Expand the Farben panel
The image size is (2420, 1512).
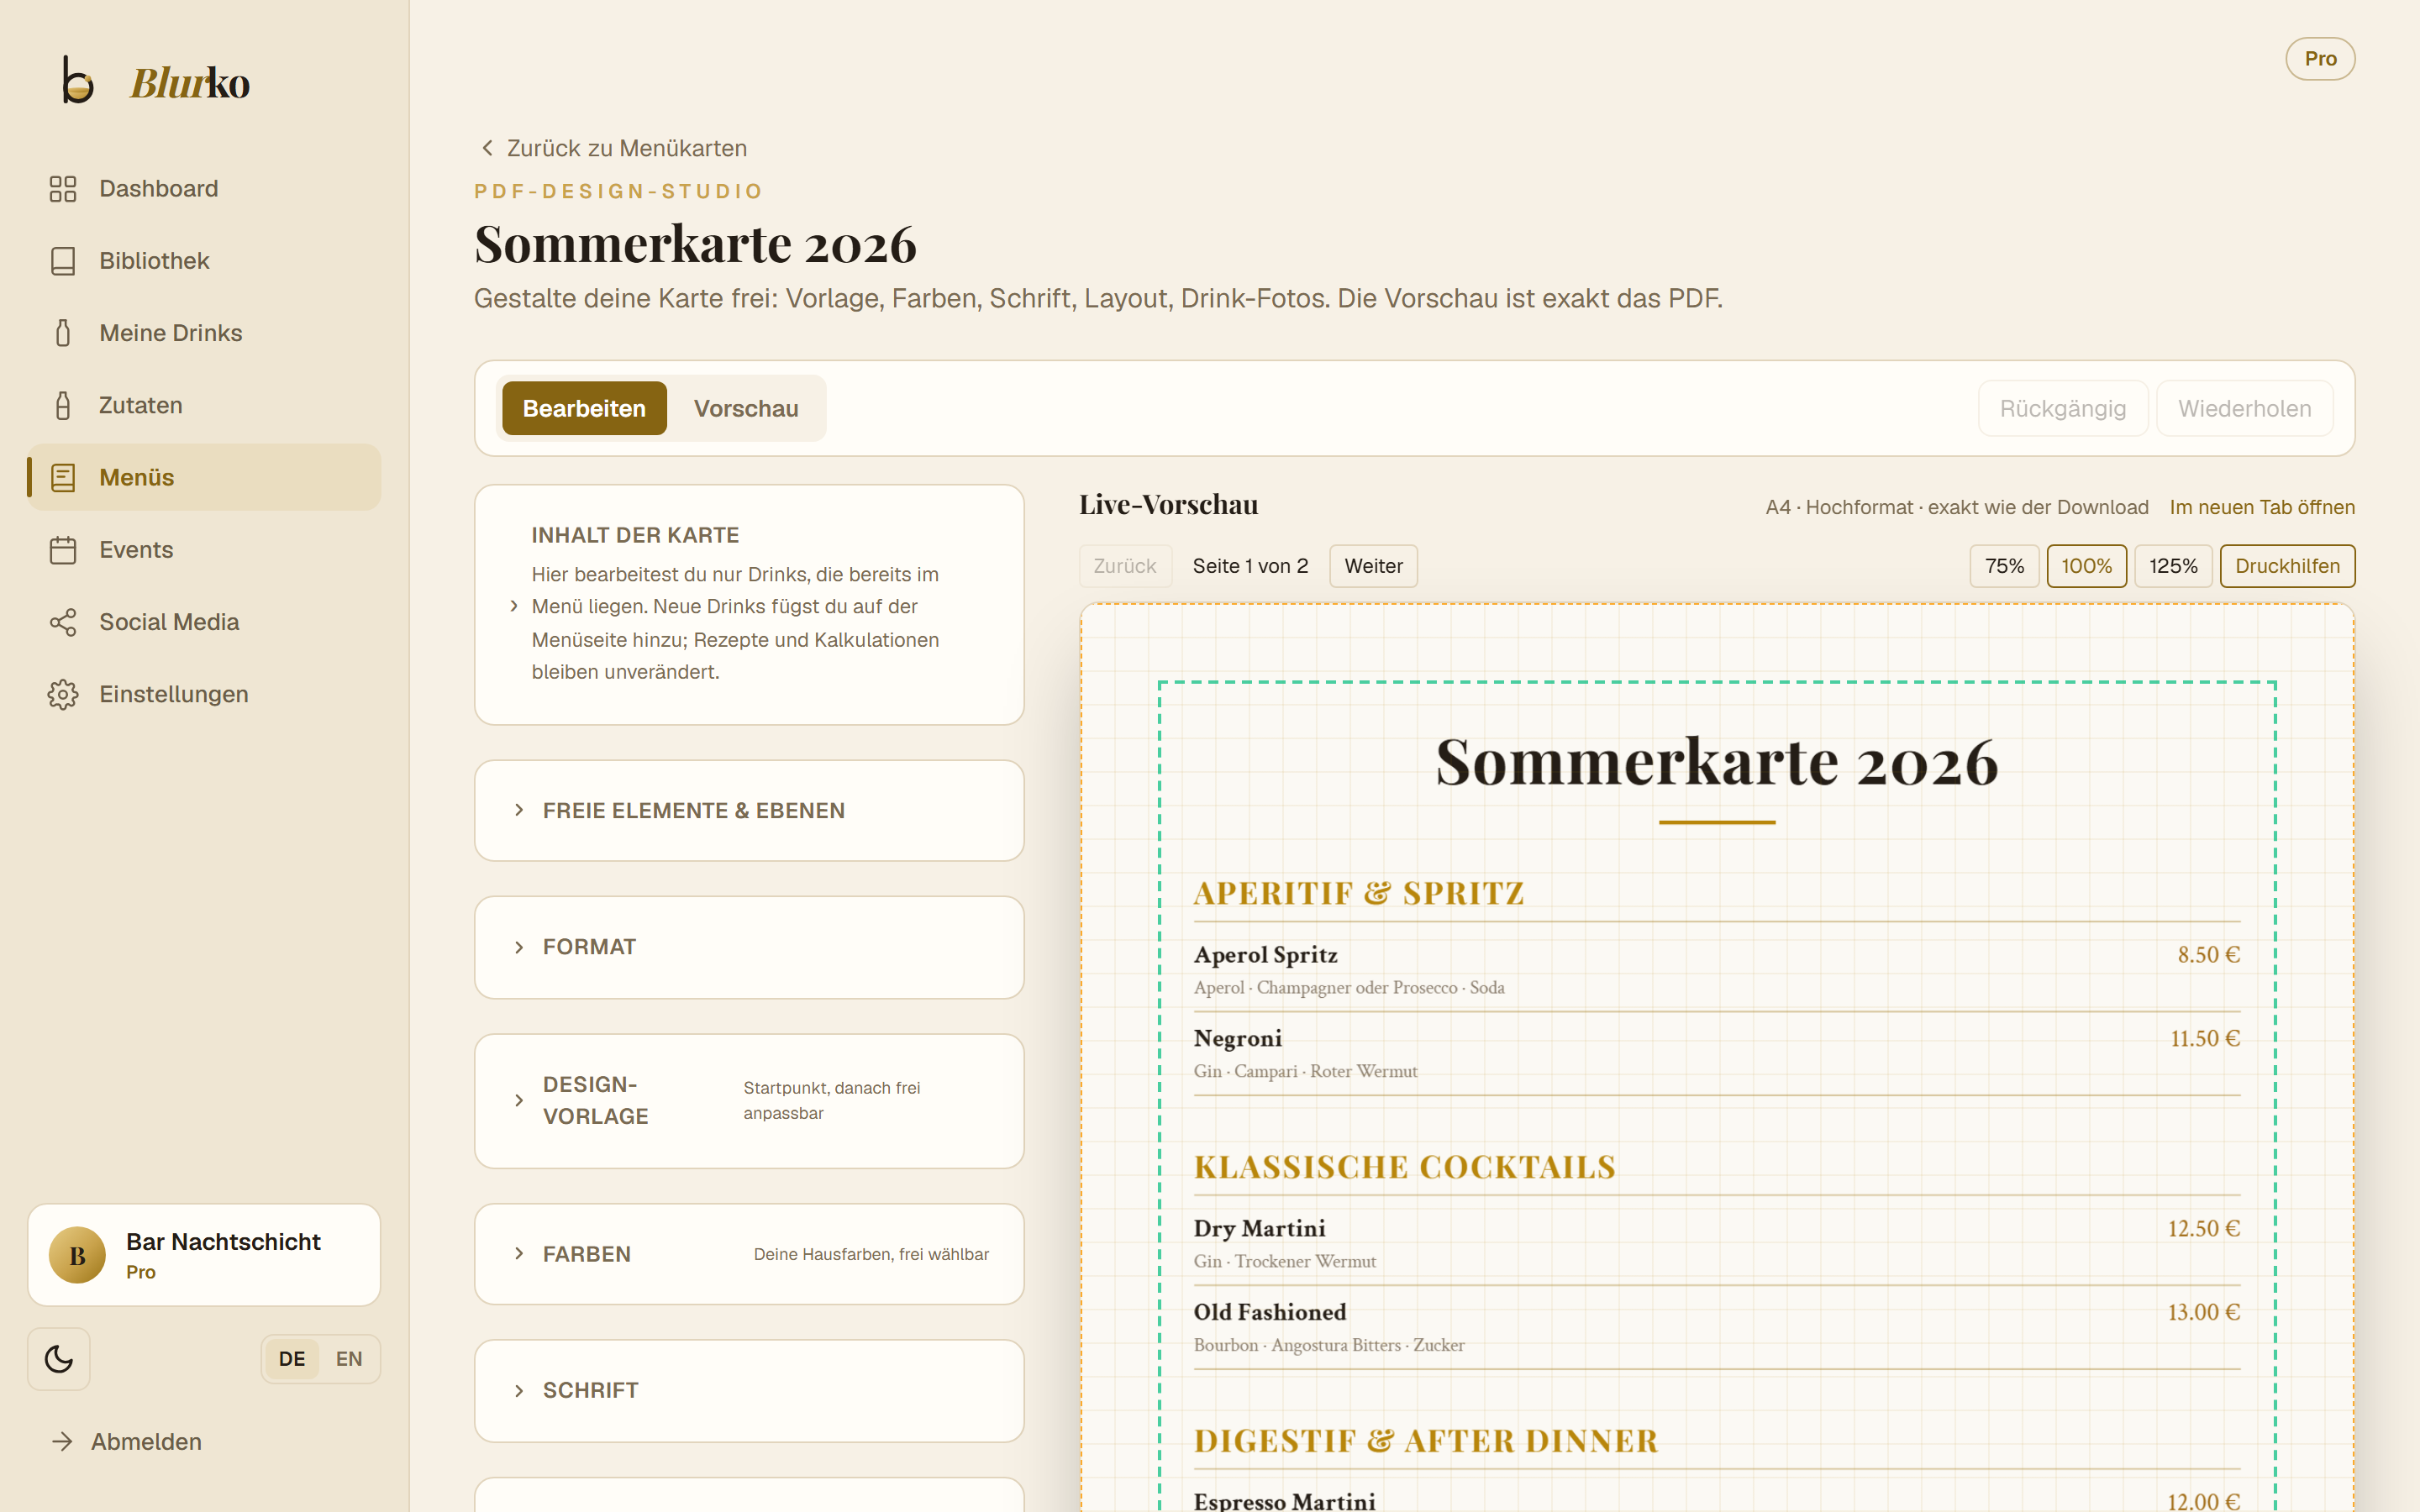coord(749,1254)
